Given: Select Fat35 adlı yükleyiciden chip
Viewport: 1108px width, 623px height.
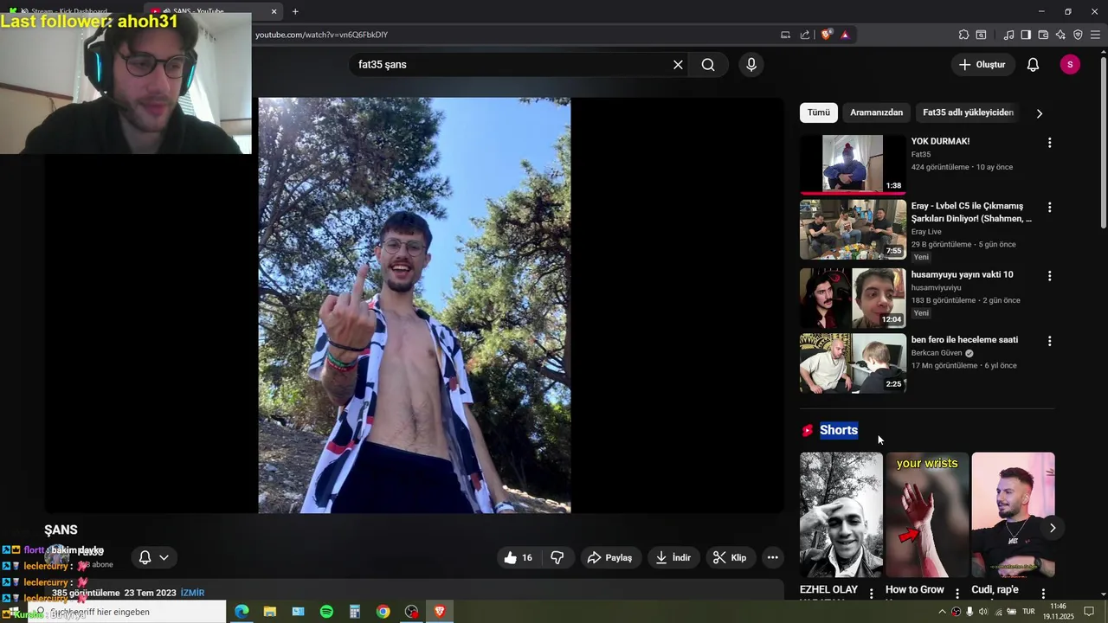Looking at the screenshot, I should [x=968, y=112].
